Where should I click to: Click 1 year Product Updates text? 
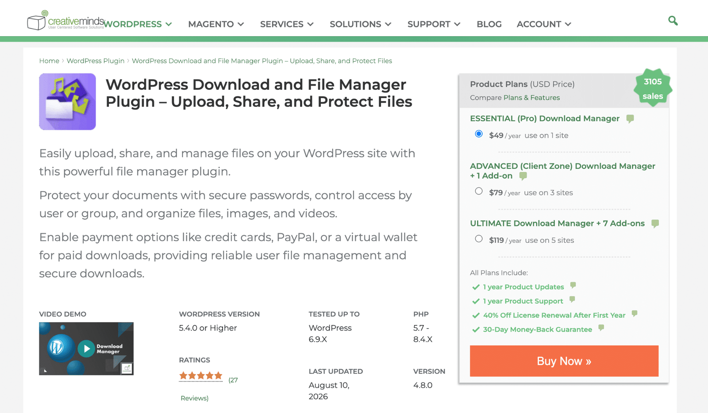pyautogui.click(x=523, y=287)
